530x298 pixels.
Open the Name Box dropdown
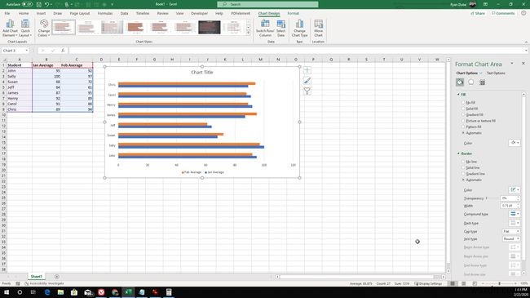tap(27, 51)
